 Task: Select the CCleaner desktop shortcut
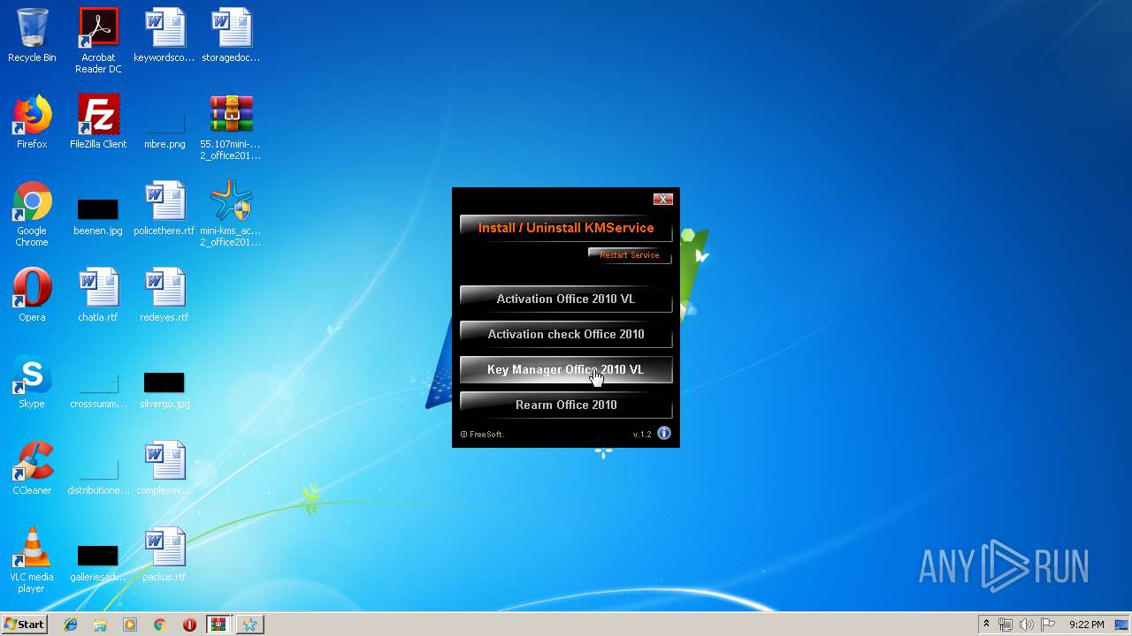[32, 468]
